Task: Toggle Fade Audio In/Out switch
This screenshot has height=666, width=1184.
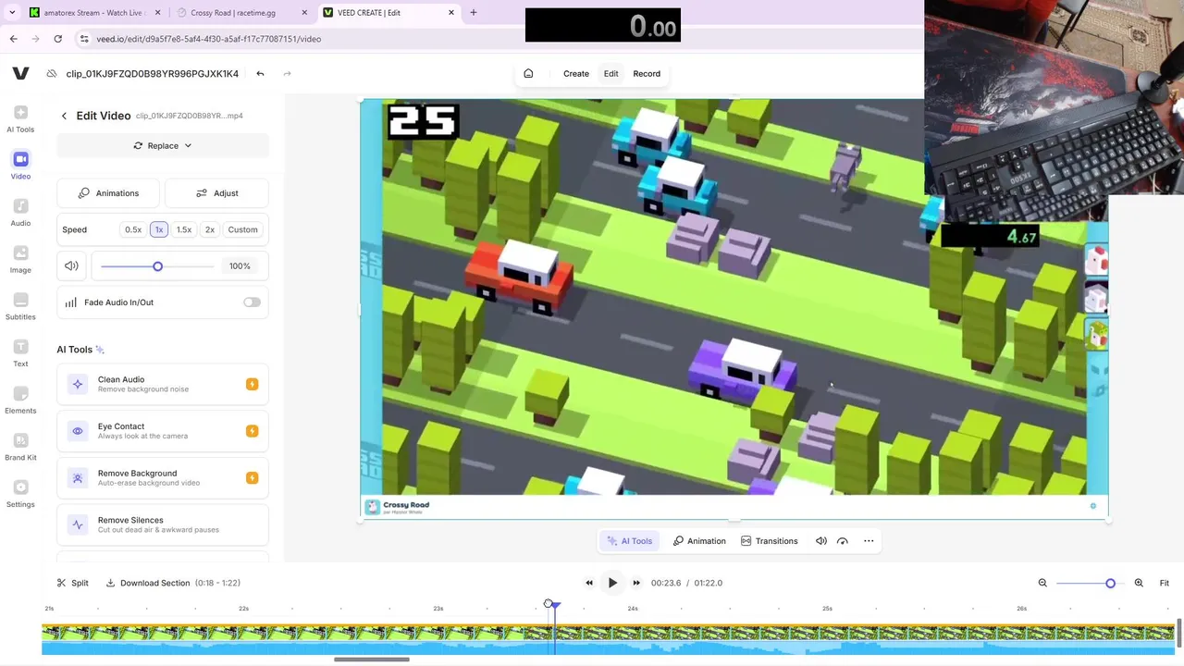Action: click(252, 302)
